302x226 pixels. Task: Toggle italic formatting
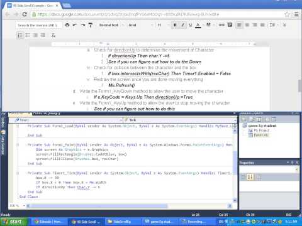(x=182, y=25)
